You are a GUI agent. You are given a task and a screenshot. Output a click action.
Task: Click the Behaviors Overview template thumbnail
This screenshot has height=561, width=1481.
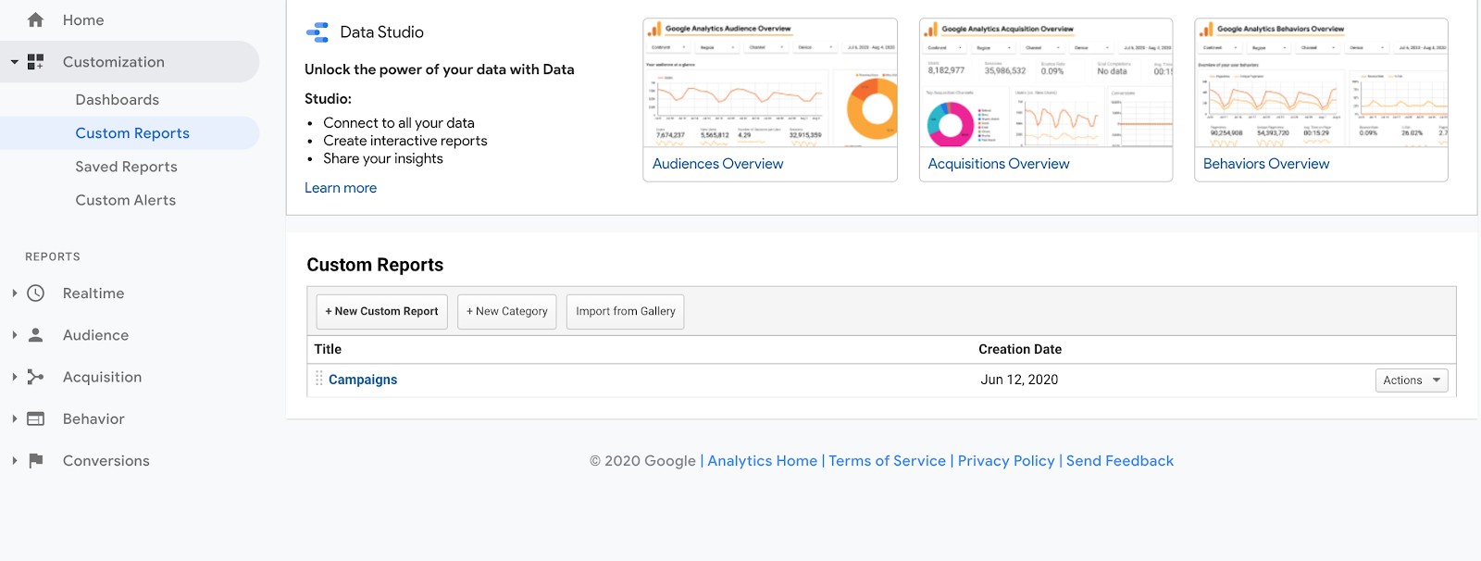(1321, 83)
